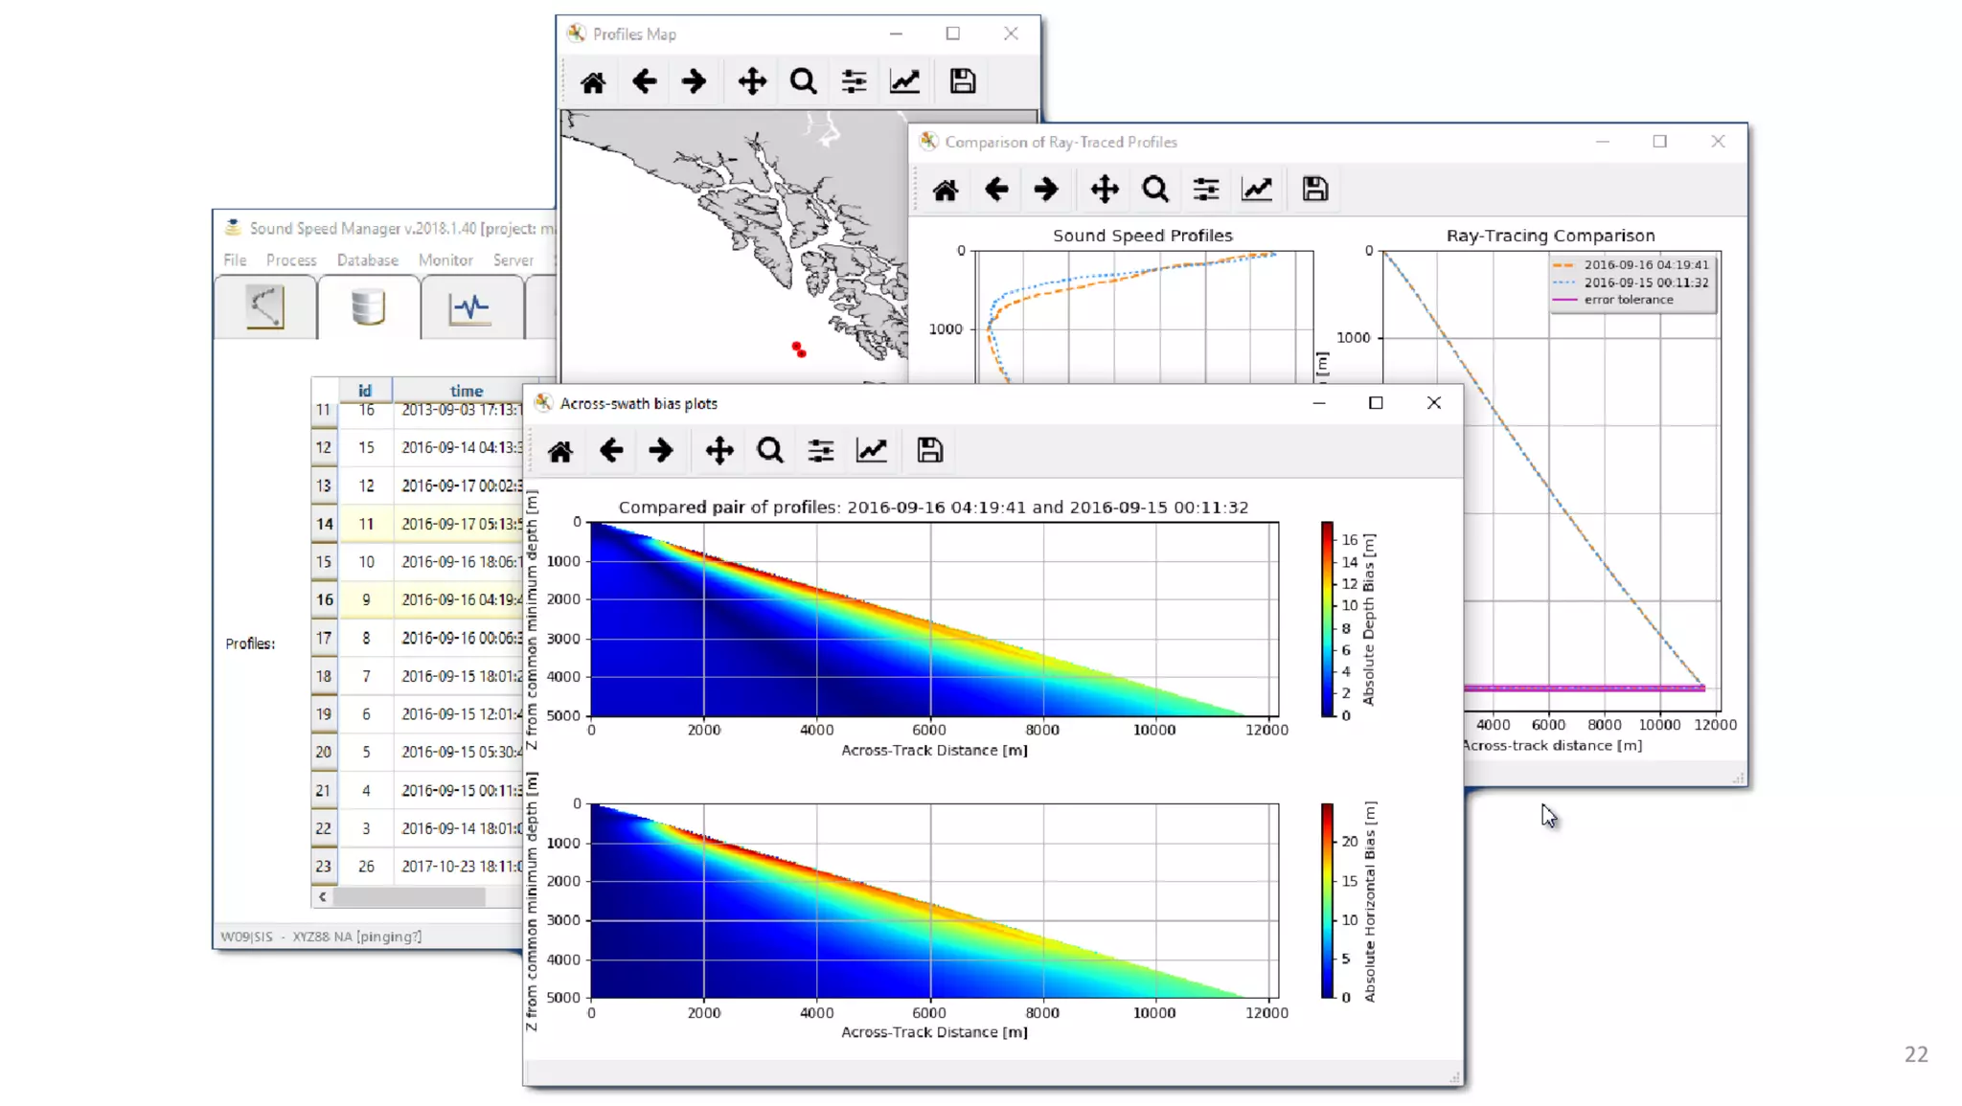Open the Process menu

point(291,260)
